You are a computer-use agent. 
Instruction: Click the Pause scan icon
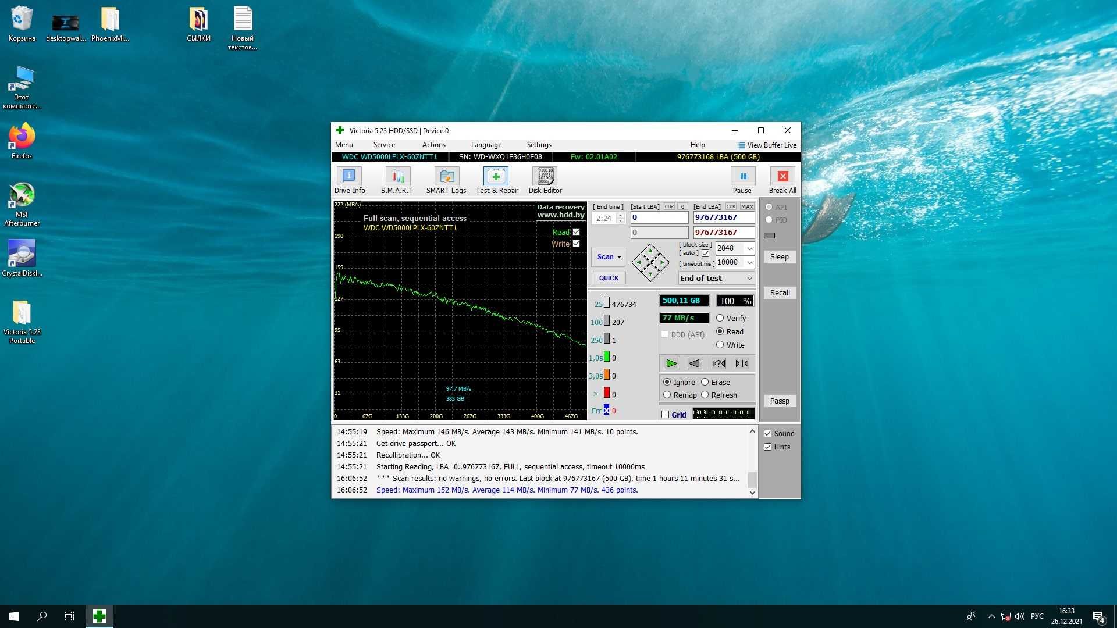pyautogui.click(x=743, y=176)
